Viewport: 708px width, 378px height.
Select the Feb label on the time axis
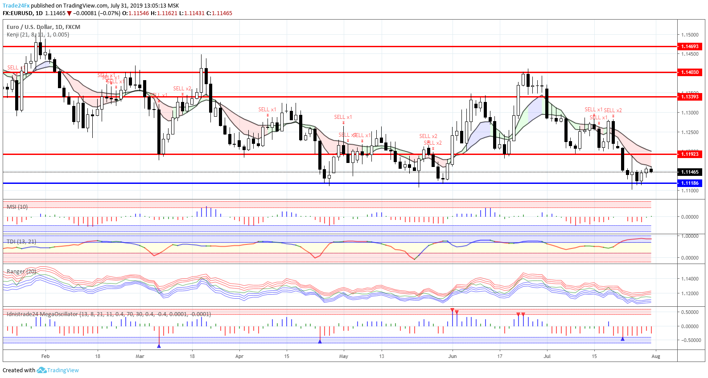coord(45,356)
